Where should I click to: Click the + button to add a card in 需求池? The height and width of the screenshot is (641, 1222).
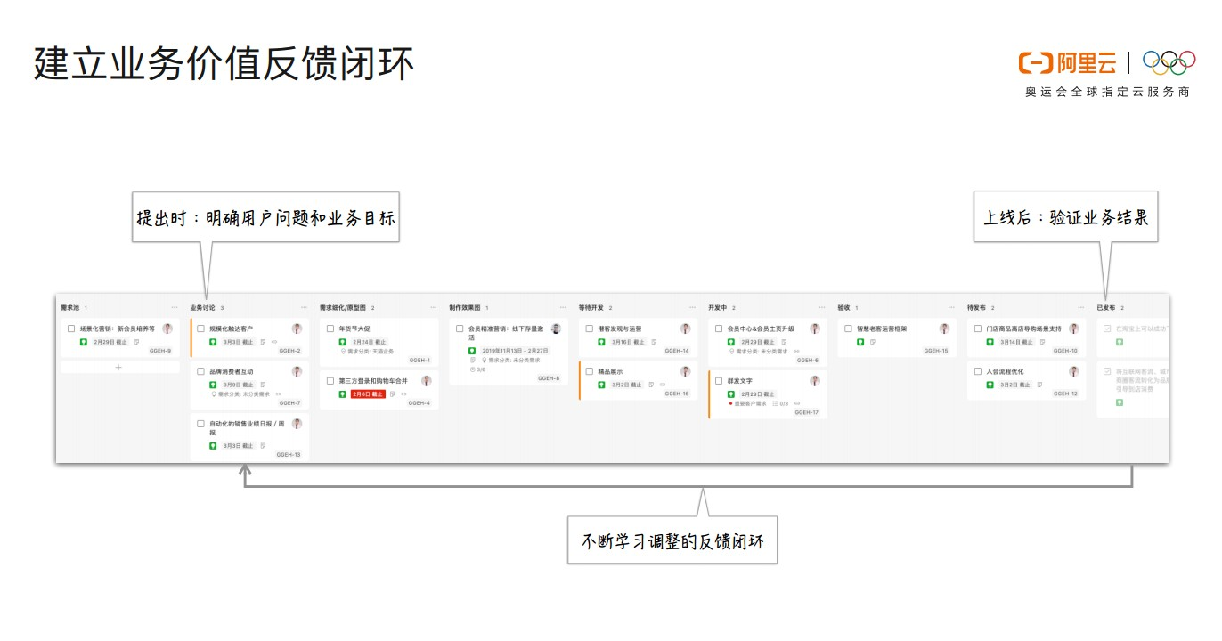(118, 368)
